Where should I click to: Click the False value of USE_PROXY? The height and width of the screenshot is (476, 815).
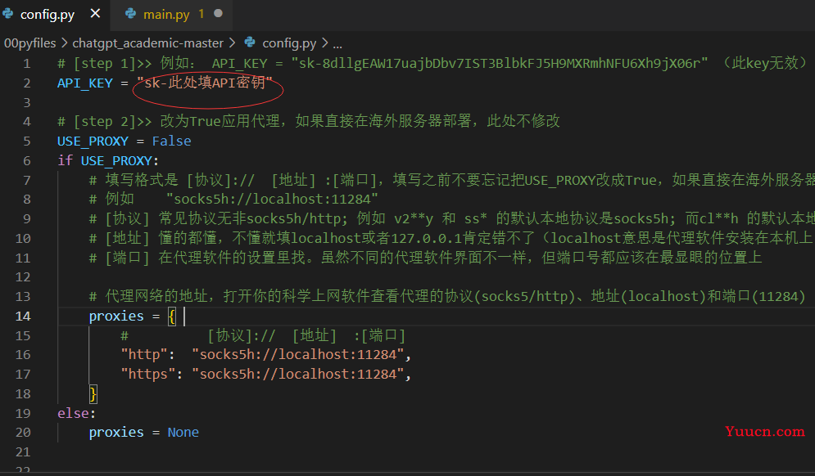pyautogui.click(x=171, y=141)
